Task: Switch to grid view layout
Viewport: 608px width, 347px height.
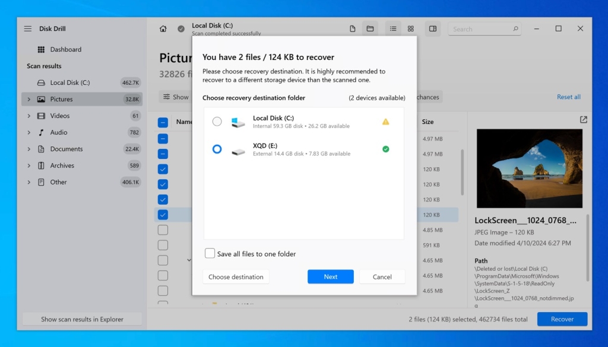Action: [x=410, y=28]
